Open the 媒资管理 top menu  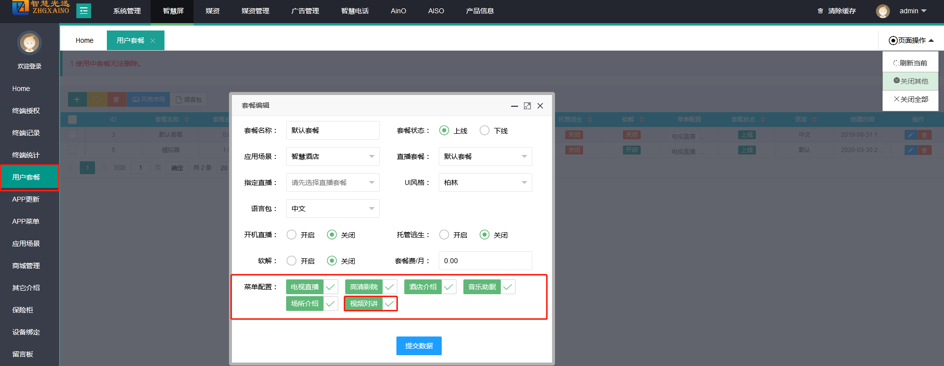pyautogui.click(x=255, y=11)
